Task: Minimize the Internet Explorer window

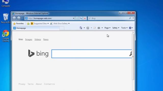Action: (121, 13)
